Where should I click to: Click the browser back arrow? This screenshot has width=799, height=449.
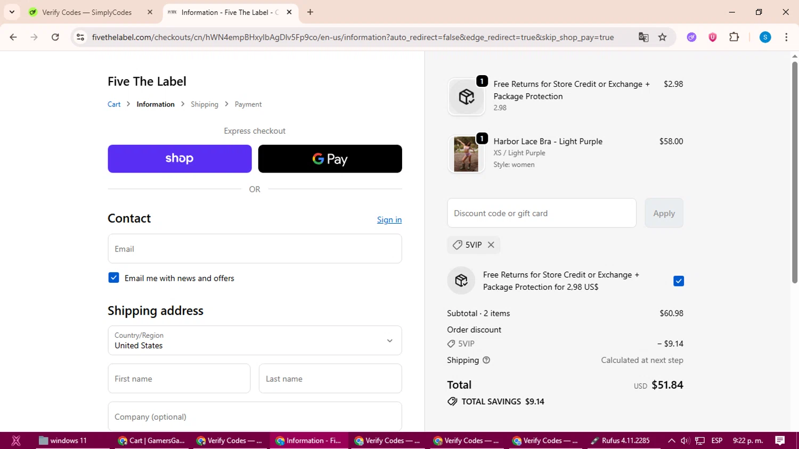coord(13,37)
